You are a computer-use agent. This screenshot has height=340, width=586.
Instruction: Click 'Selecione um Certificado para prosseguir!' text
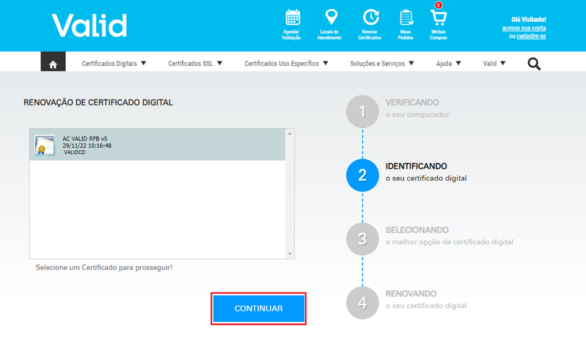pos(104,267)
